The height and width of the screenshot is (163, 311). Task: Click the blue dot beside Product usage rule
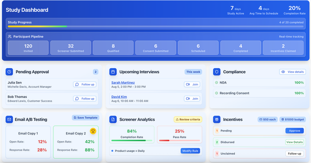[x=112, y=151]
